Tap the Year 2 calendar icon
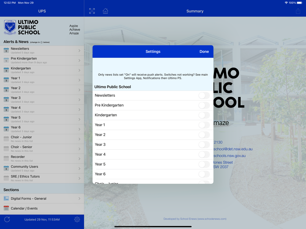This screenshot has width=306, height=229. coord(6,89)
